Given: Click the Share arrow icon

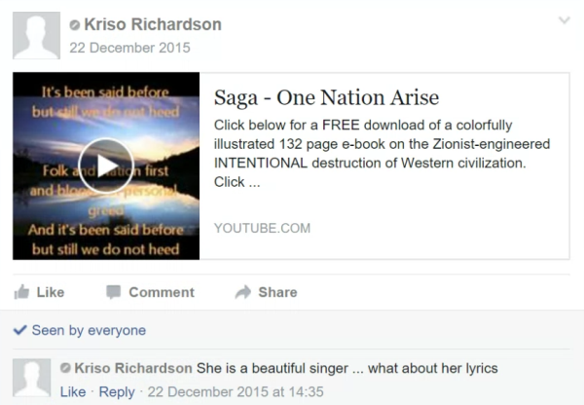Looking at the screenshot, I should (x=243, y=292).
